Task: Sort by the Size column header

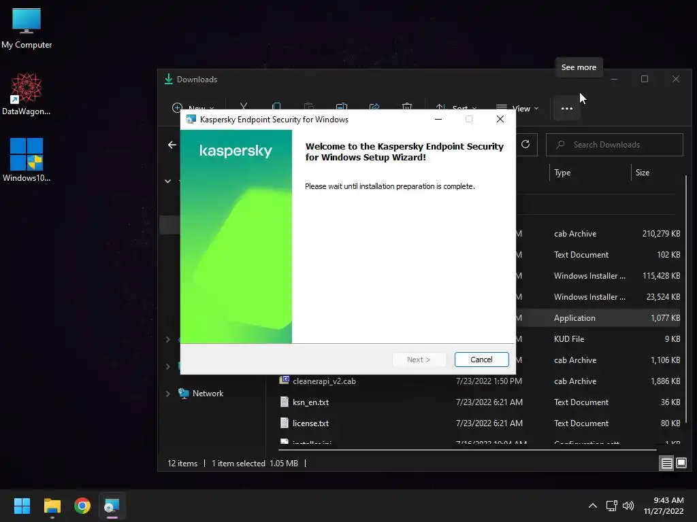Action: (x=643, y=173)
